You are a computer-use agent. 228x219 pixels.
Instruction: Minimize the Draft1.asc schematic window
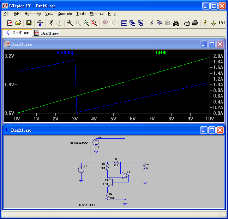pos(204,130)
